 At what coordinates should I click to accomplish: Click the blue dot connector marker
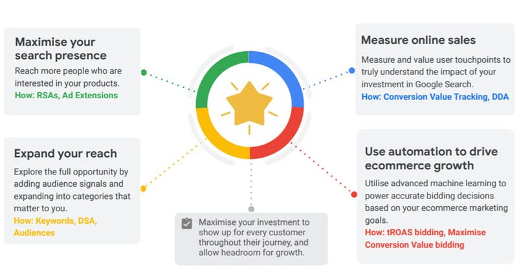point(351,70)
